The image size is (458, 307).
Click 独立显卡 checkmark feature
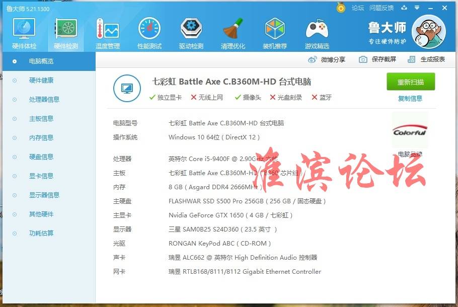pyautogui.click(x=165, y=97)
